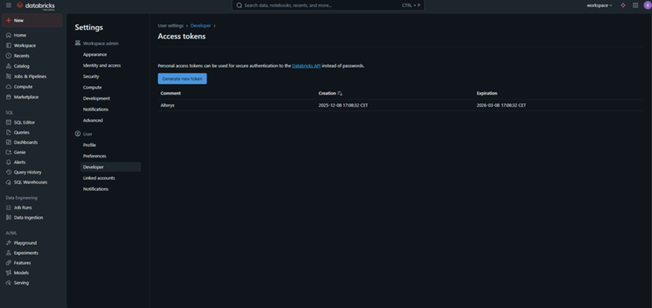Click the search data and notebooks field
This screenshot has height=308, width=652.
click(x=328, y=5)
